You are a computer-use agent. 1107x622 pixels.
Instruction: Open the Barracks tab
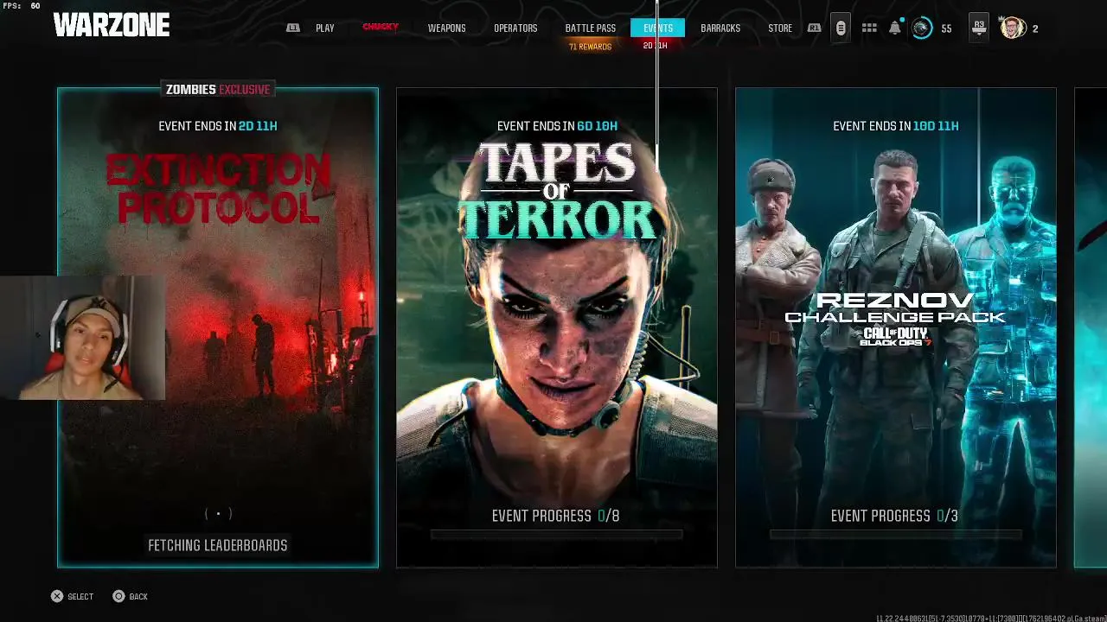click(720, 29)
